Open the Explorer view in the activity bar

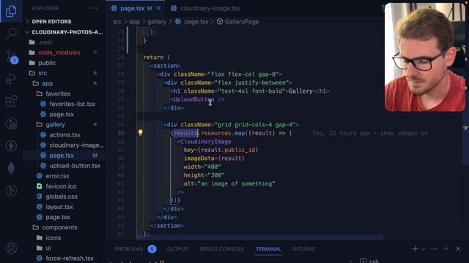pos(11,11)
